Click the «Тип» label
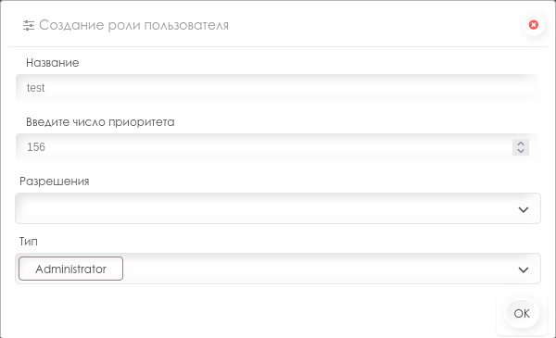This screenshot has height=338, width=556. [29, 242]
